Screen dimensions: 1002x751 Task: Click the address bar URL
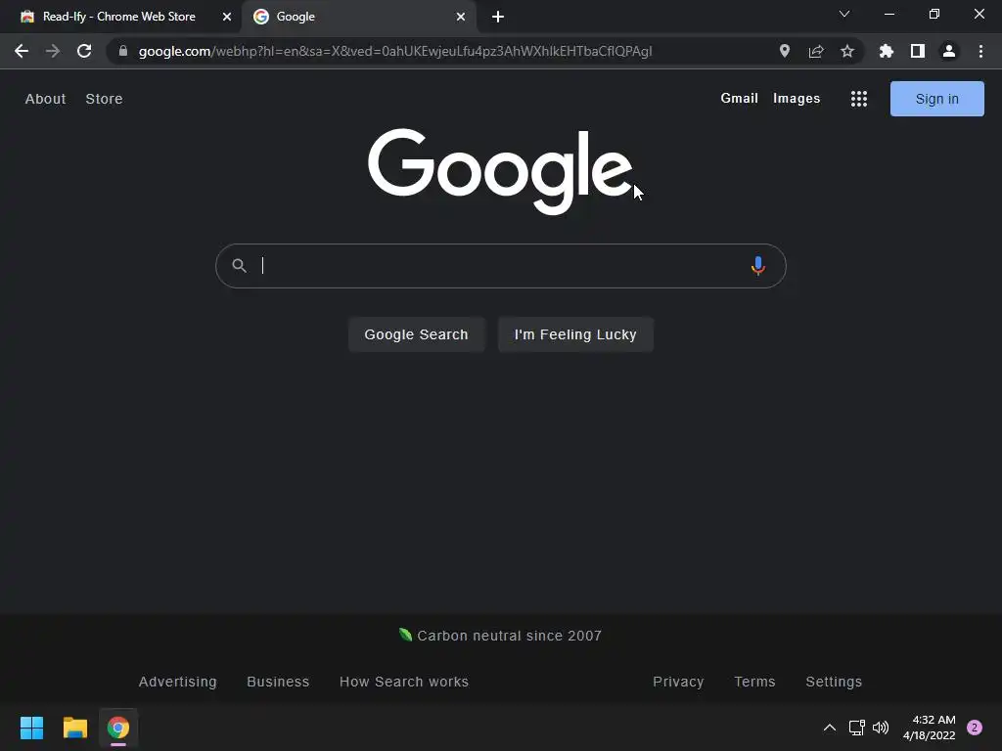click(x=395, y=51)
